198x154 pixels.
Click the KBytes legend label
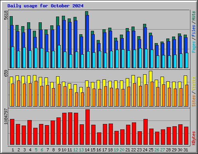click(x=194, y=138)
